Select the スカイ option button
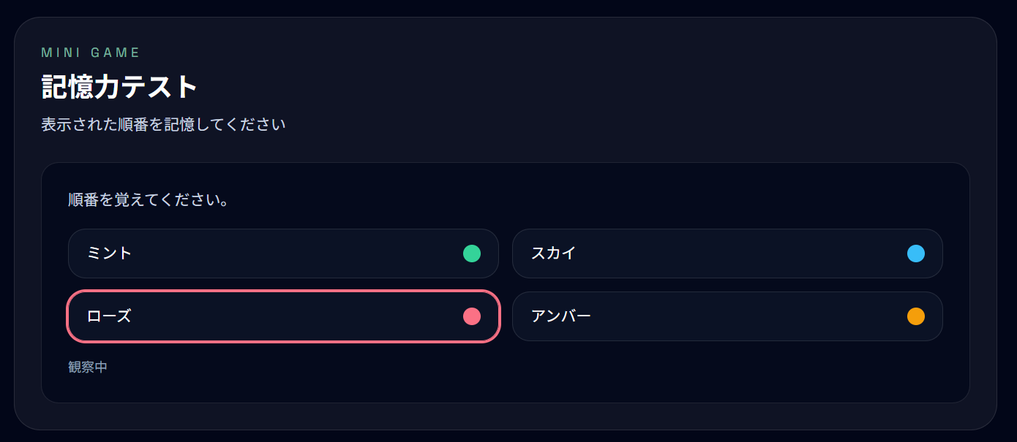This screenshot has height=442, width=1017. 727,254
